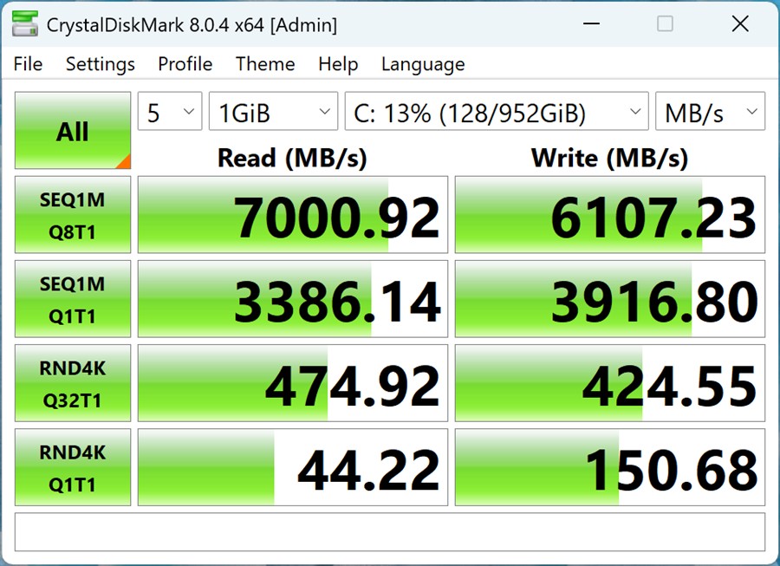The width and height of the screenshot is (780, 566).
Task: Run all benchmarks with the All button
Action: pos(73,131)
